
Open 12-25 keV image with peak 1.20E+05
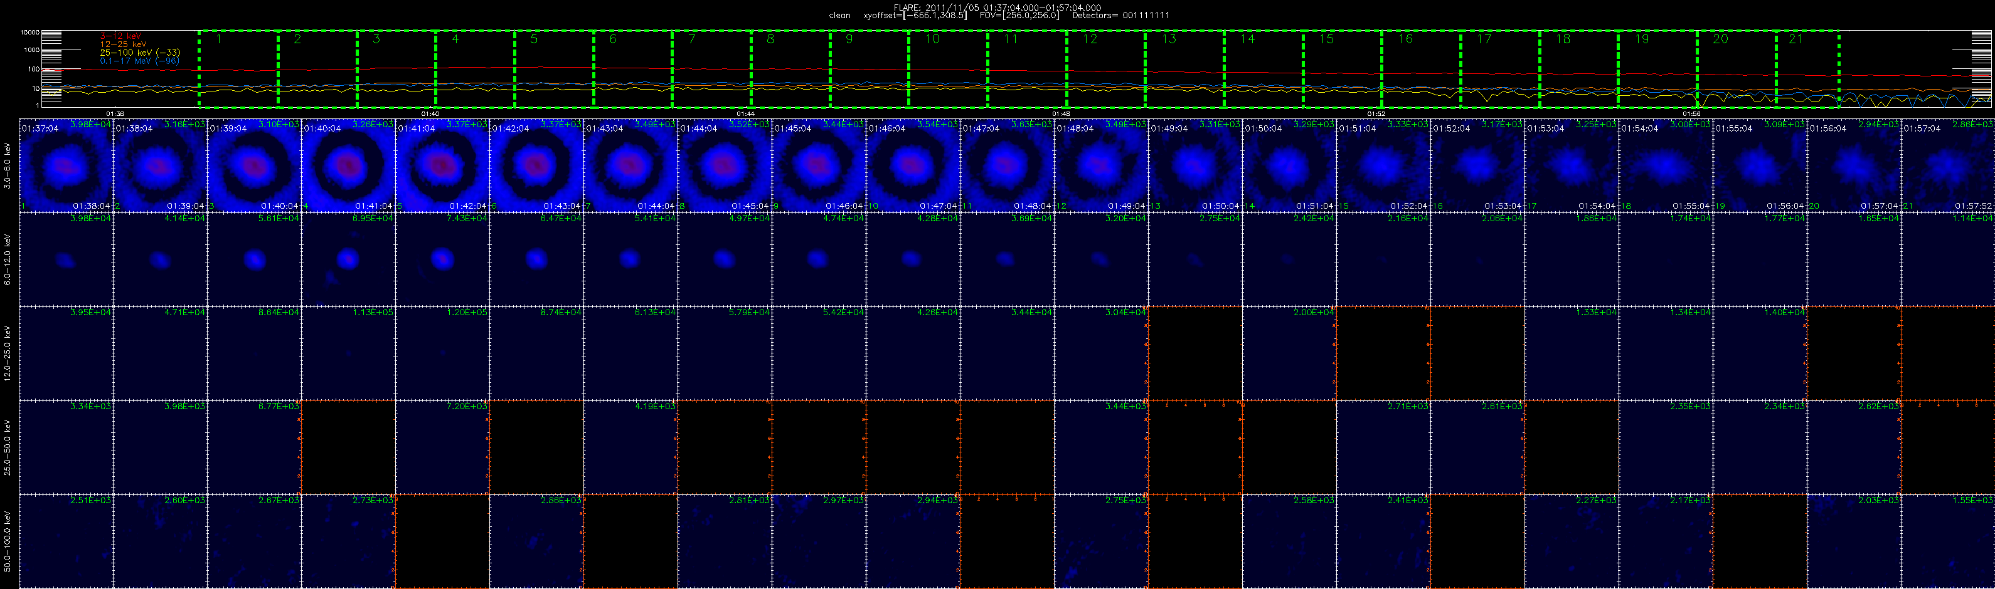coord(442,353)
